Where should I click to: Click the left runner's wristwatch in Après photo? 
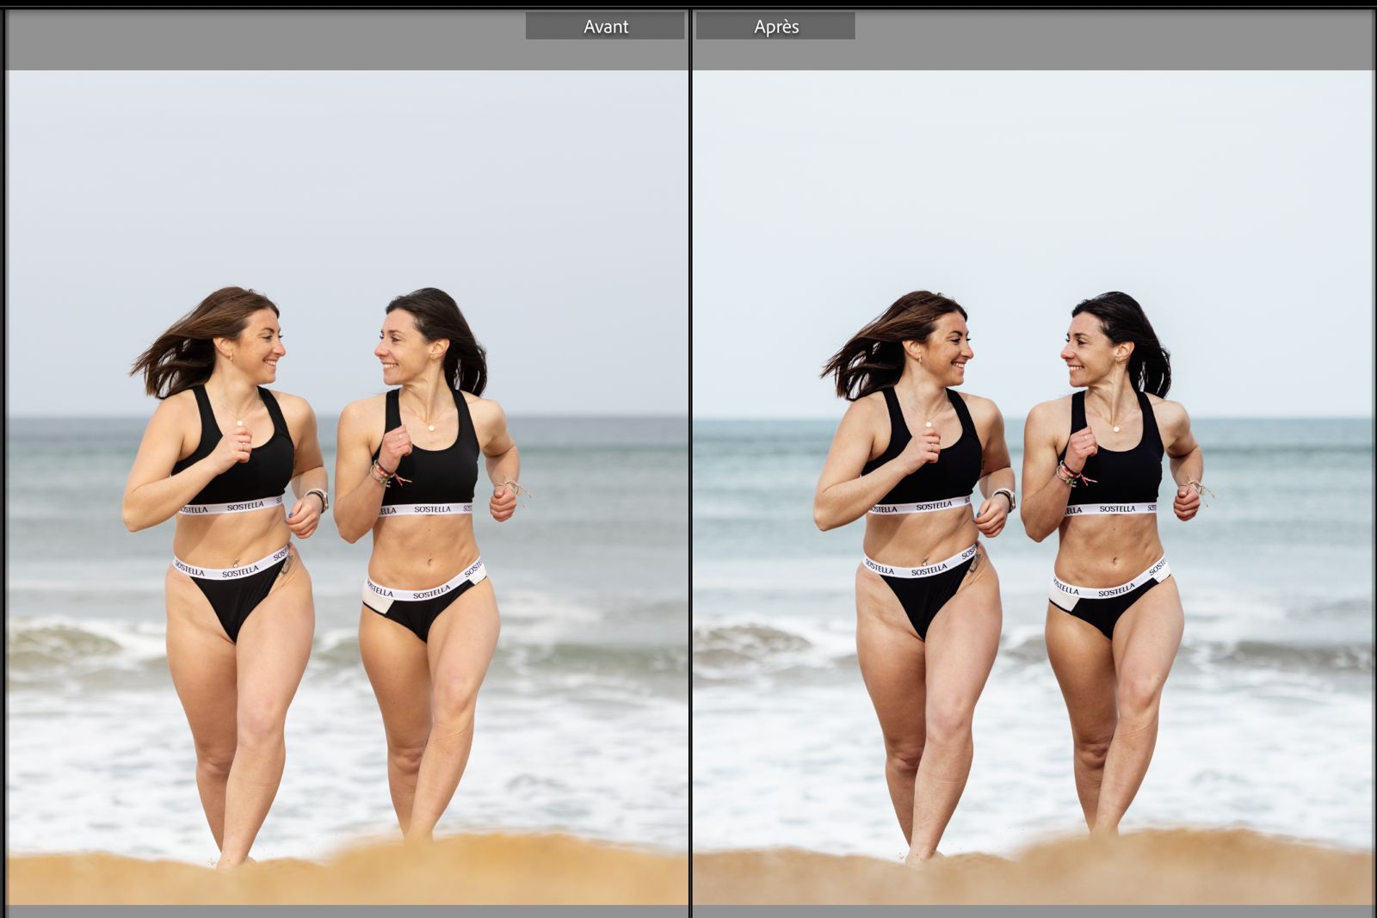(x=1006, y=496)
